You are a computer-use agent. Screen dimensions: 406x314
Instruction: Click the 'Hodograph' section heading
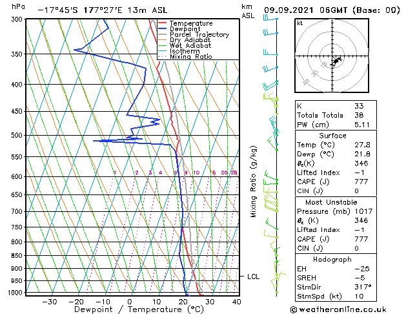click(332, 259)
